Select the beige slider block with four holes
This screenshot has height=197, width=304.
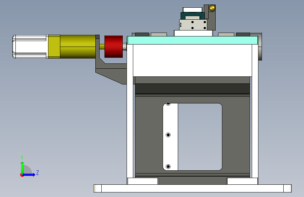pos(193,25)
